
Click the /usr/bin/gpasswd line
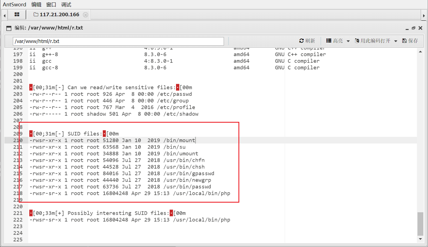point(122,173)
